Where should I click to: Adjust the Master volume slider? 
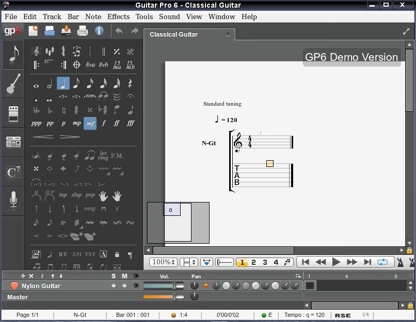click(x=164, y=297)
